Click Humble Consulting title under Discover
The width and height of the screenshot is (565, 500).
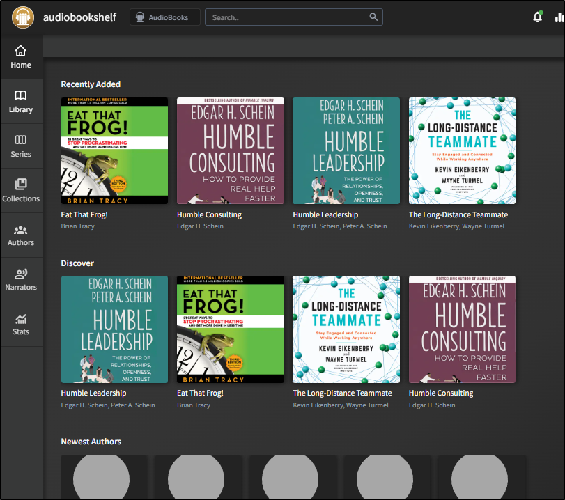[441, 393]
